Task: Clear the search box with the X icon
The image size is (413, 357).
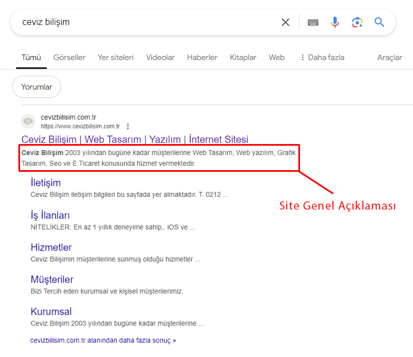Action: [286, 22]
